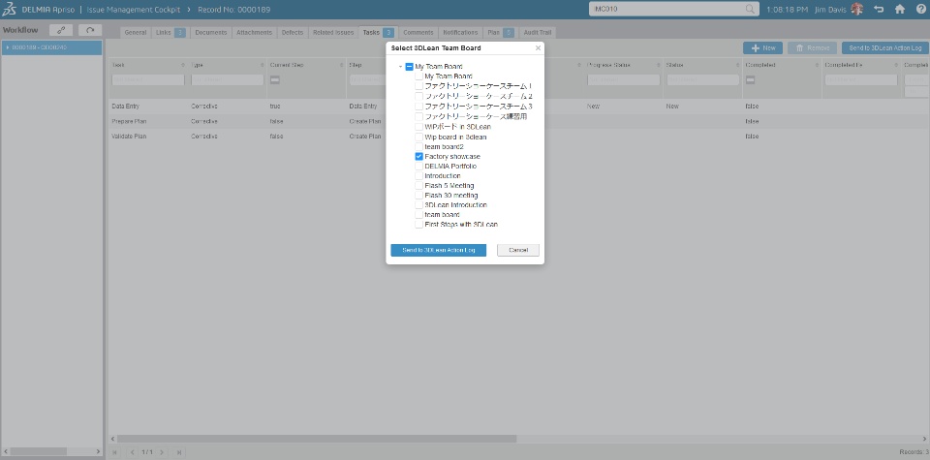930x460 pixels.
Task: Collapse the My Team Board tree node arrow
Action: (x=401, y=67)
